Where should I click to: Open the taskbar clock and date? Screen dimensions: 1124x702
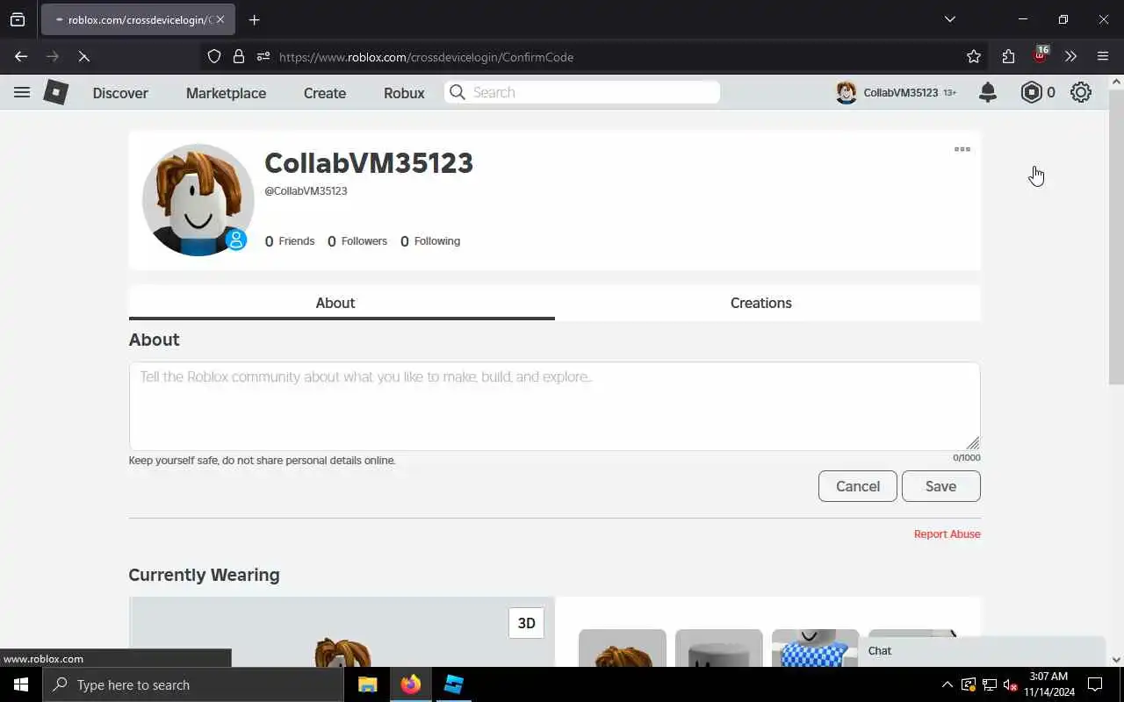[x=1048, y=684]
